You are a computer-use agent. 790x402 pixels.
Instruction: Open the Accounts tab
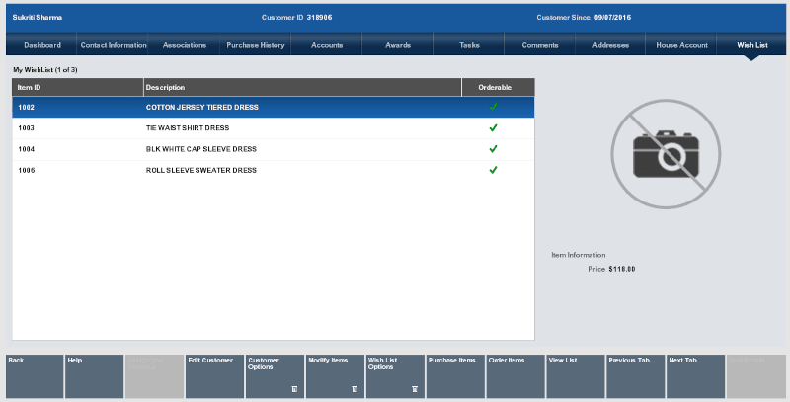[x=327, y=45]
